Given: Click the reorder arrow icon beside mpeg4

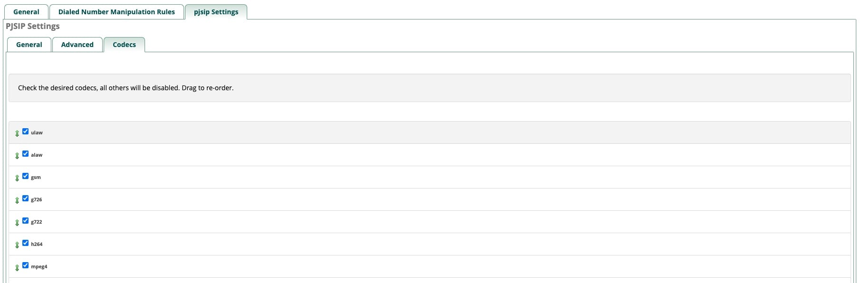Looking at the screenshot, I should (17, 267).
